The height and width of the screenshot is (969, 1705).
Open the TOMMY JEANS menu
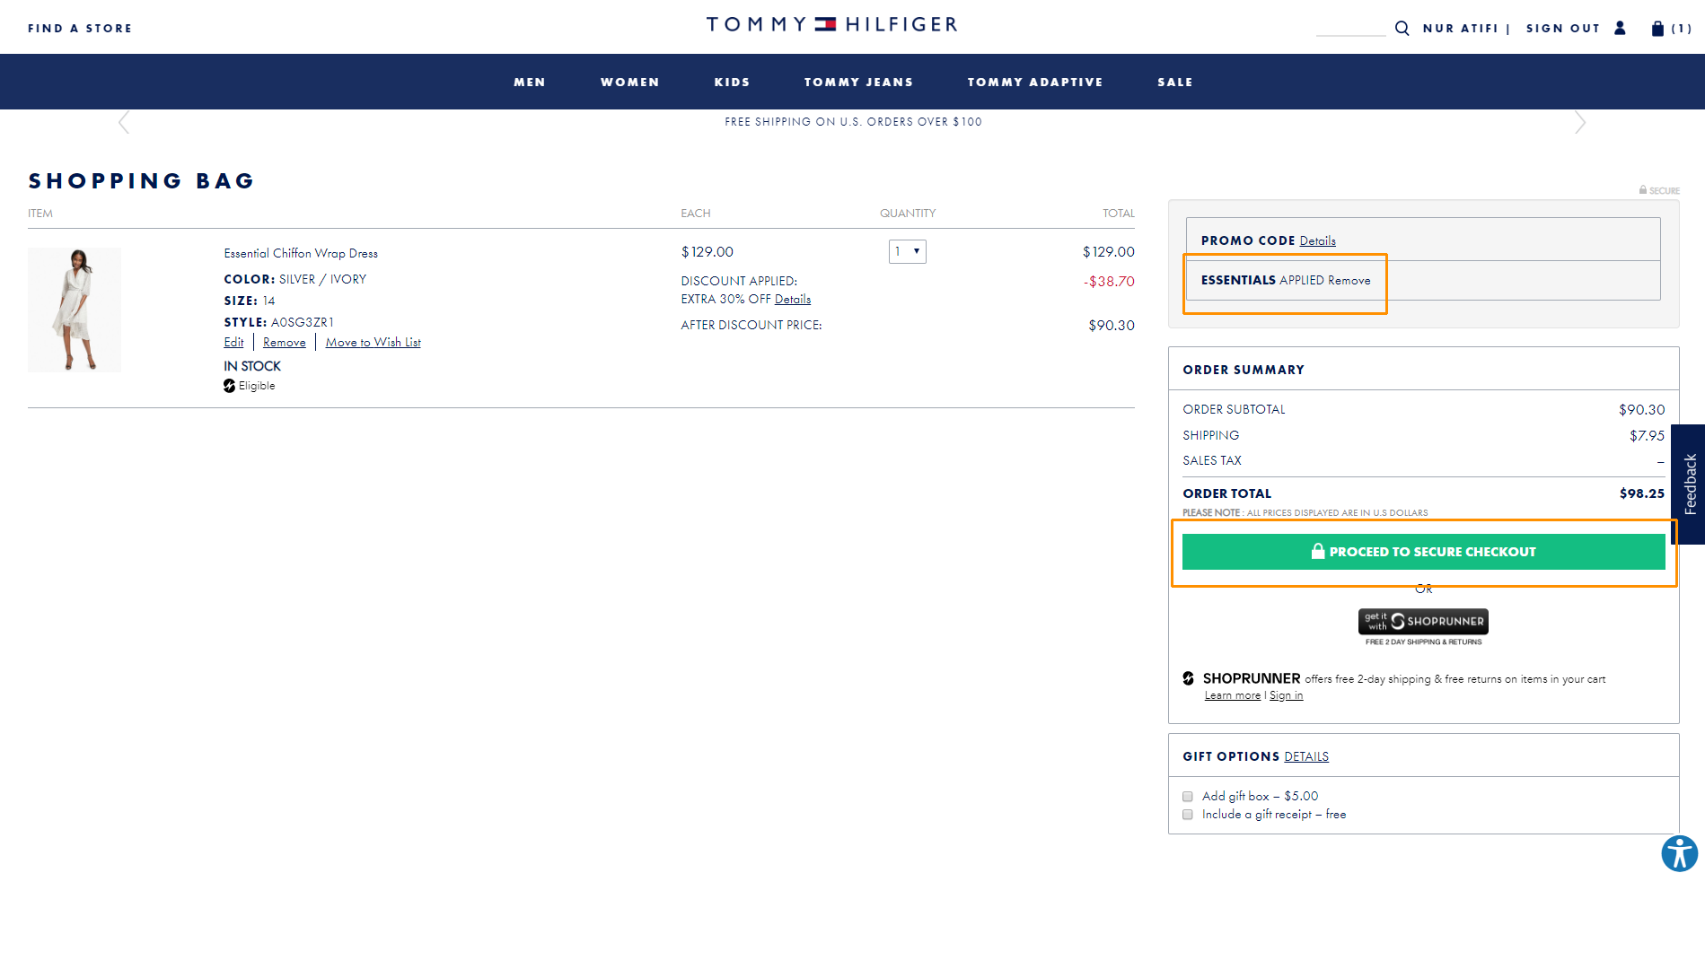pyautogui.click(x=859, y=82)
